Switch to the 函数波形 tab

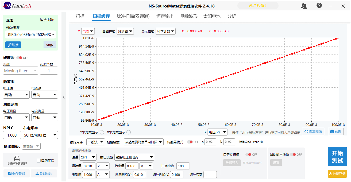click(x=189, y=16)
